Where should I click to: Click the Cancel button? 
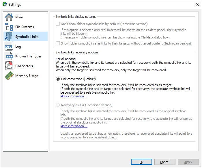point(165,162)
